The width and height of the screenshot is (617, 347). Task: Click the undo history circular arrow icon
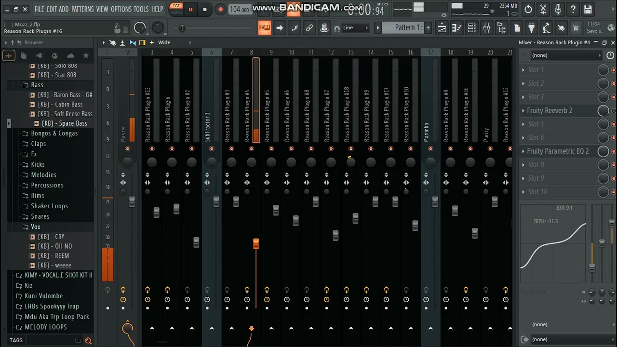click(528, 9)
